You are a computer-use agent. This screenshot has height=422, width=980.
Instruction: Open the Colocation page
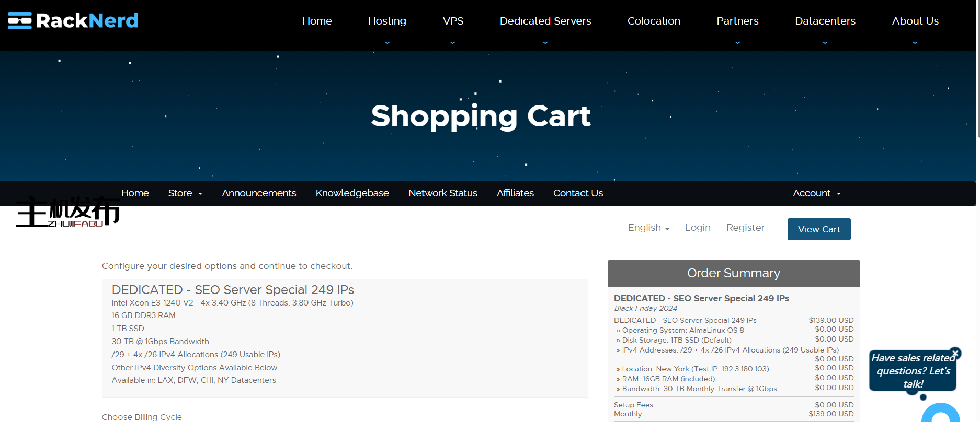[654, 21]
